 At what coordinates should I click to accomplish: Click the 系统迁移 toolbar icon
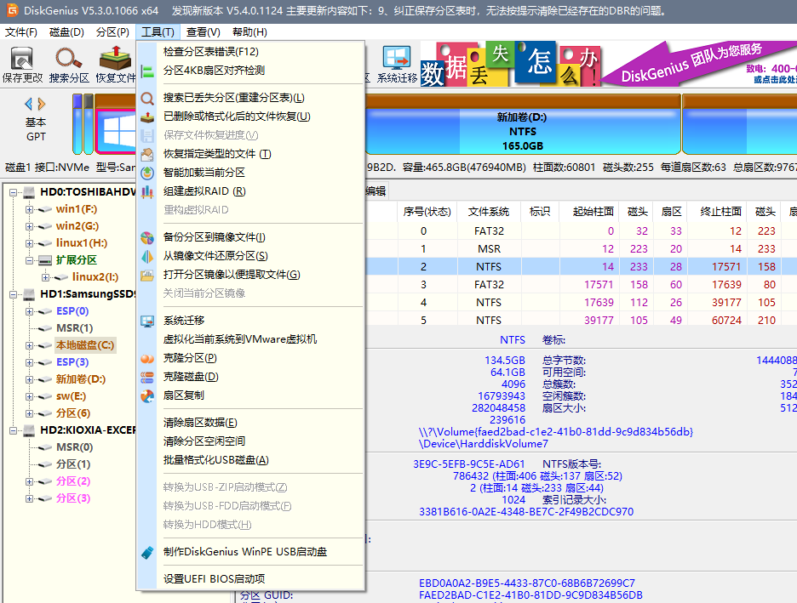coord(397,65)
